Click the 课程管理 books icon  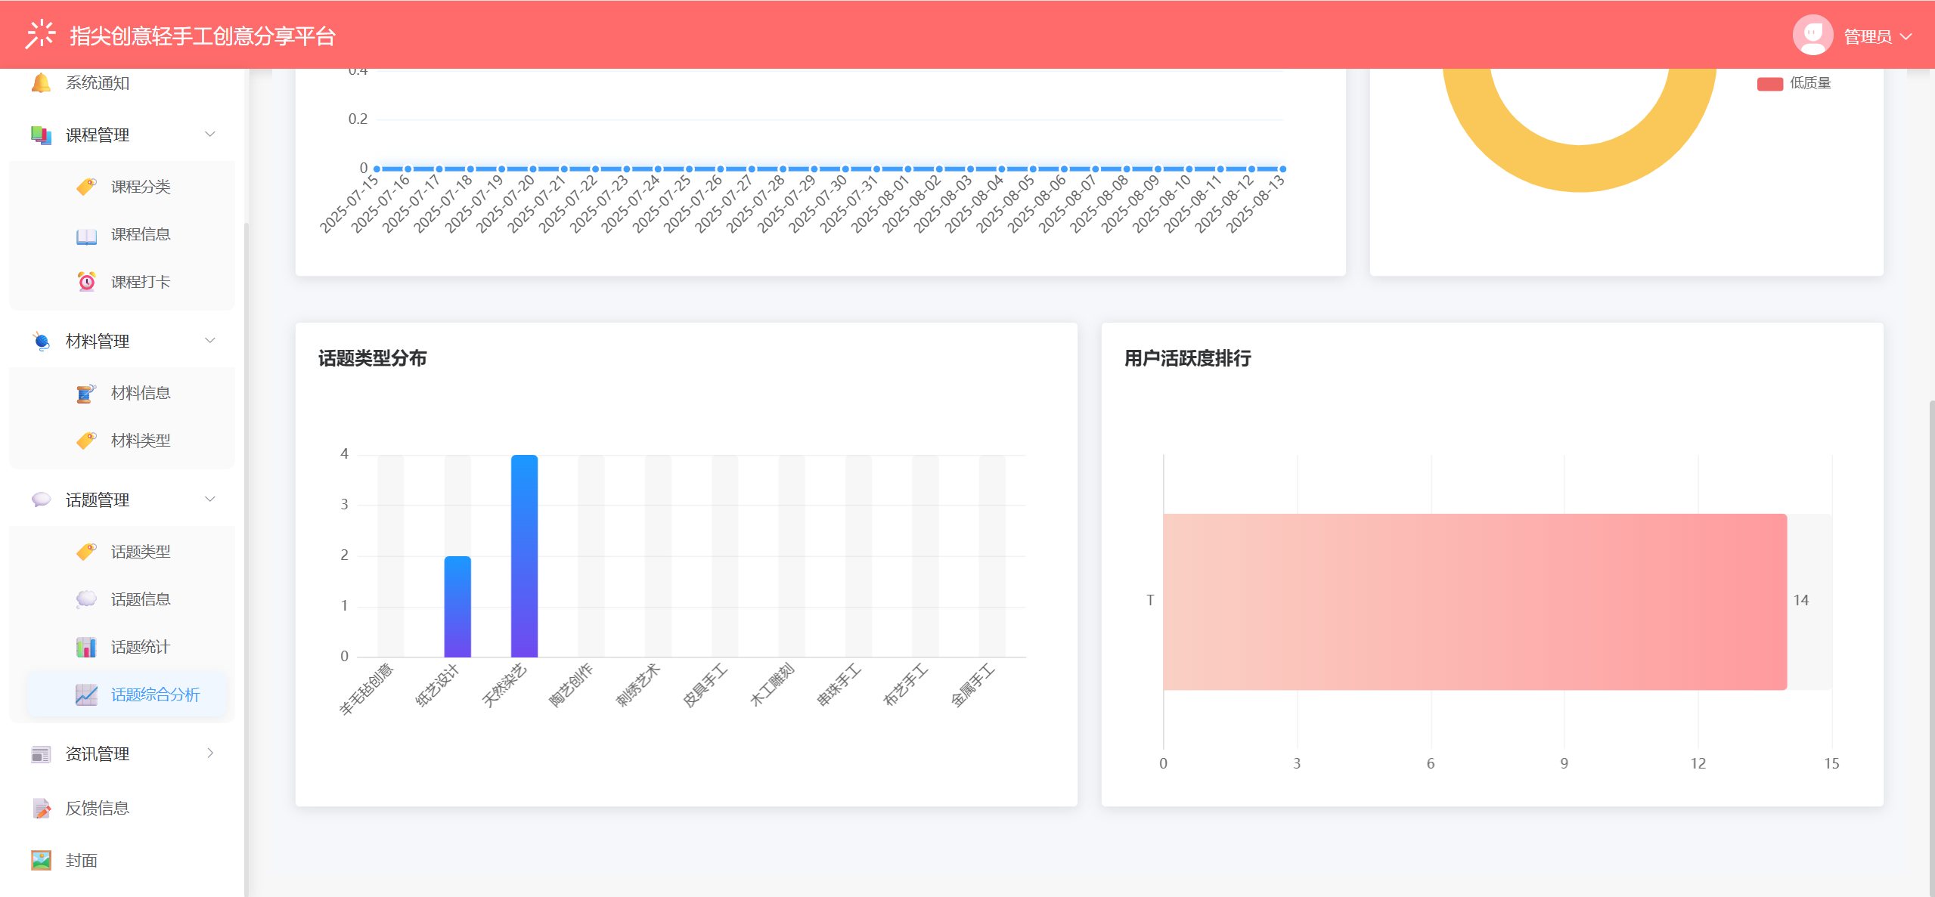41,135
